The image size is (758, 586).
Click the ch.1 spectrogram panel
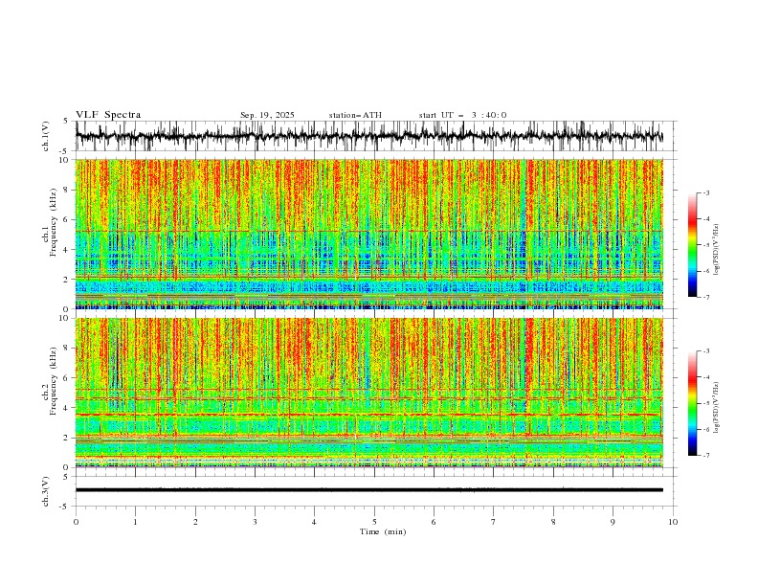368,234
